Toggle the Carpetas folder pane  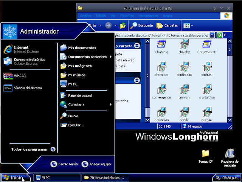tap(167, 25)
